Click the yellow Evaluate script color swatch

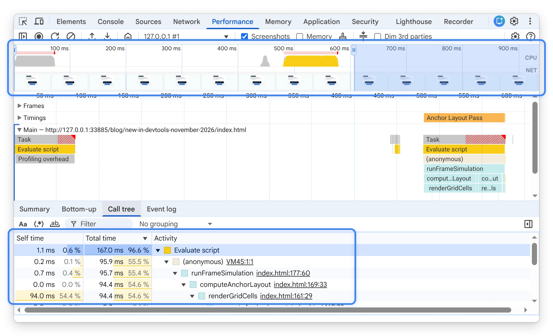point(167,250)
